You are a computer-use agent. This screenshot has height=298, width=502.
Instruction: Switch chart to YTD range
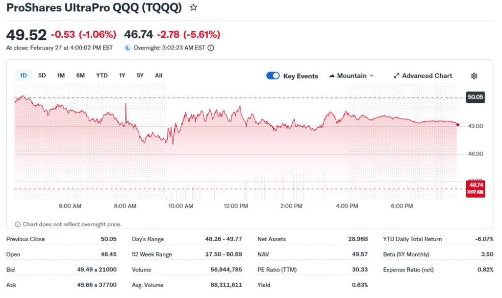(x=101, y=75)
